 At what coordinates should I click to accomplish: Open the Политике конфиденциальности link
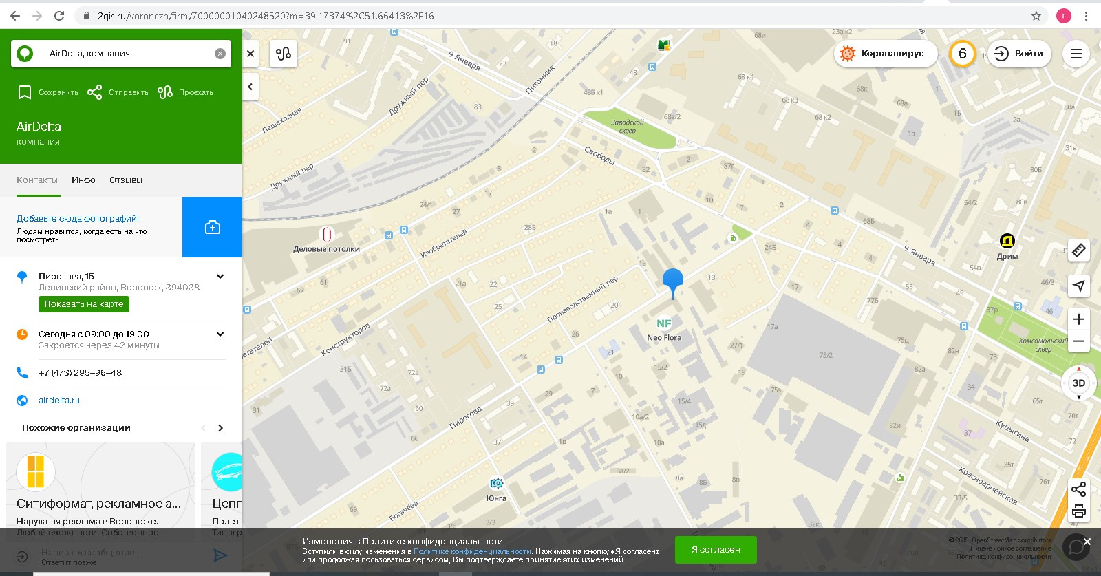click(x=472, y=551)
